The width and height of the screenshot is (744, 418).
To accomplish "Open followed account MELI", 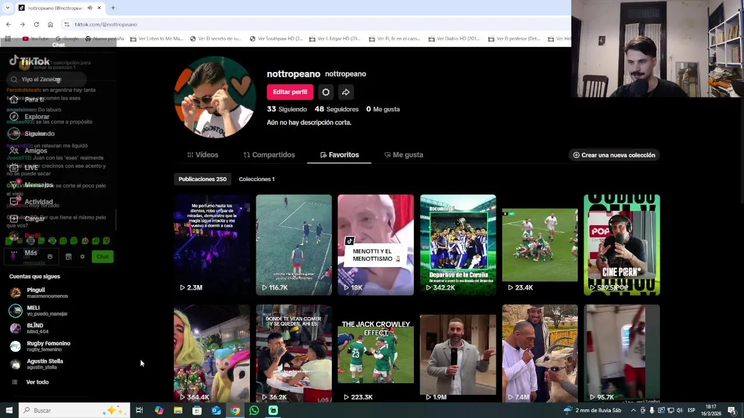I will tap(39, 311).
